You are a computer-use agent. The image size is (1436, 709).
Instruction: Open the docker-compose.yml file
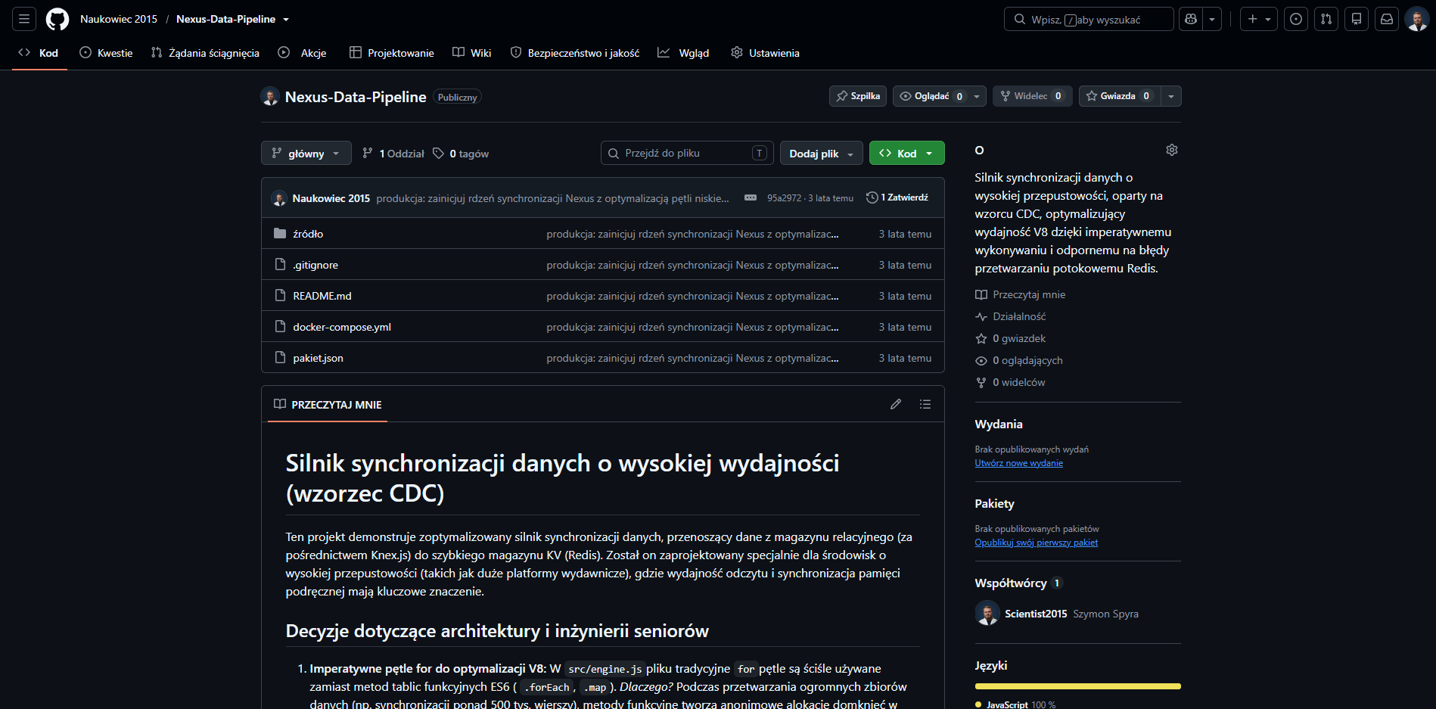(342, 327)
